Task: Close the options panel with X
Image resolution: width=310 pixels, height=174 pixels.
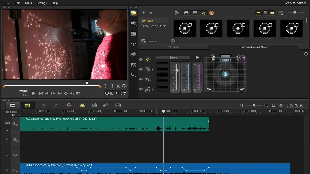Action: coord(306,54)
